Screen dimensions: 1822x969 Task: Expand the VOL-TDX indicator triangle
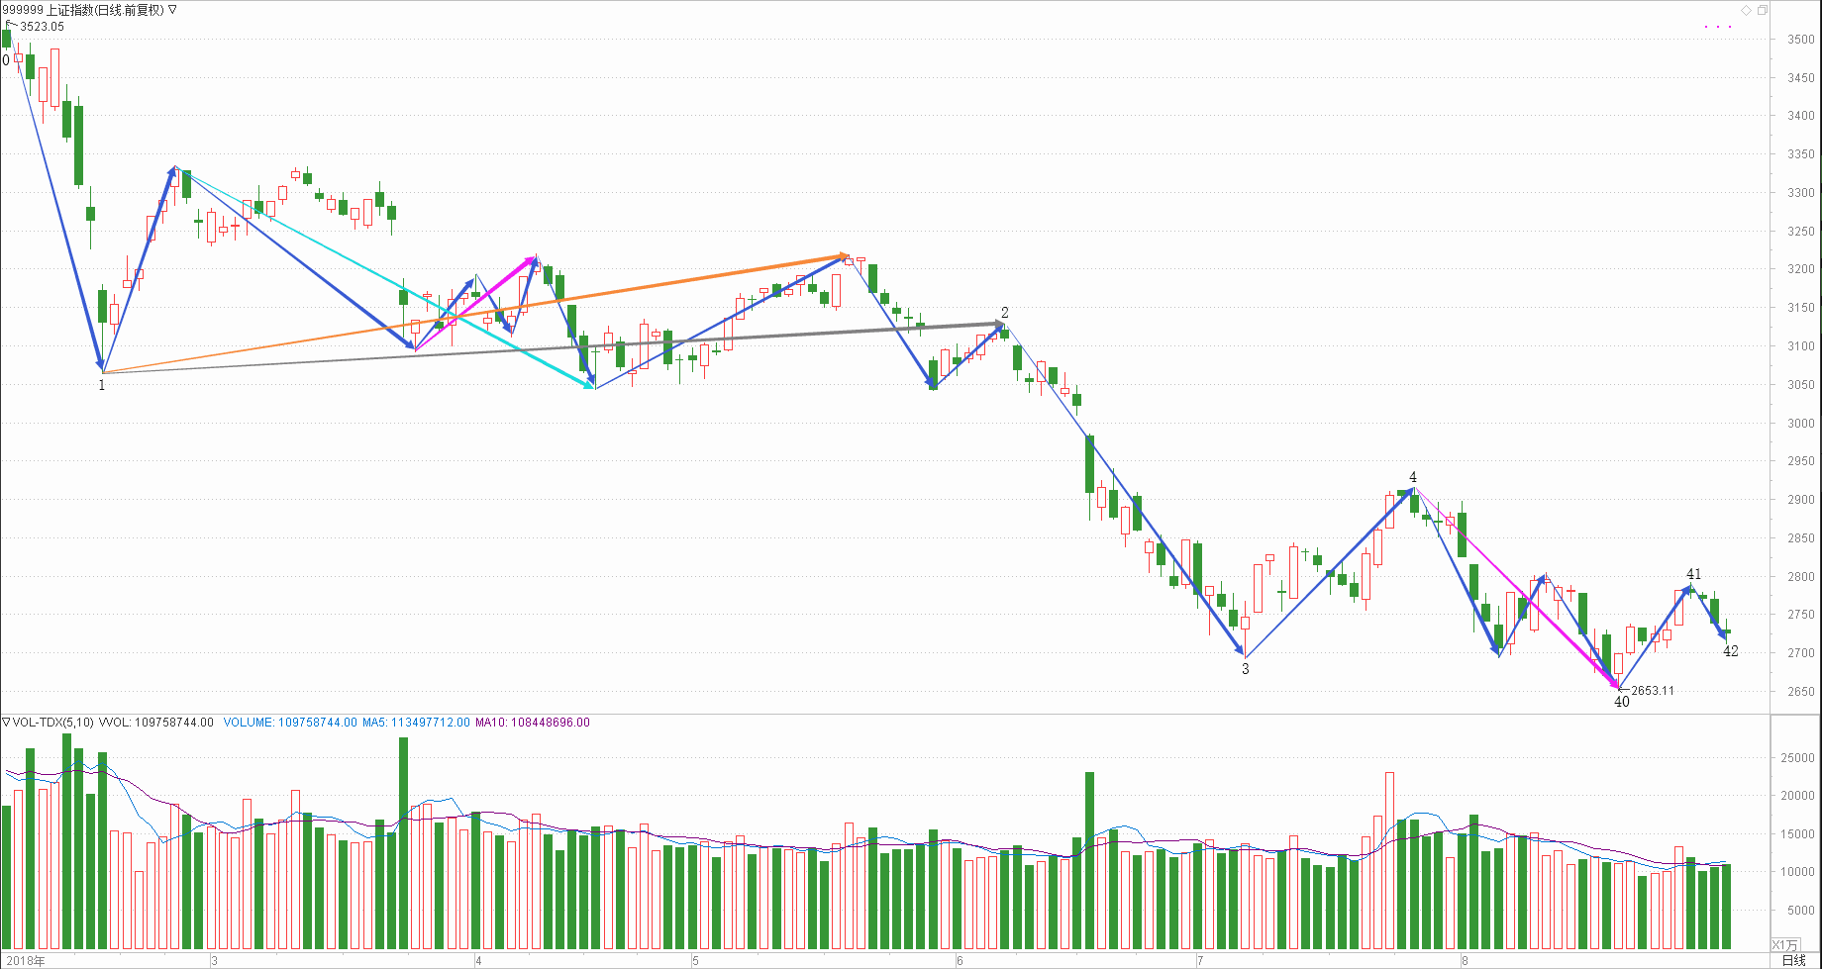pyautogui.click(x=6, y=723)
